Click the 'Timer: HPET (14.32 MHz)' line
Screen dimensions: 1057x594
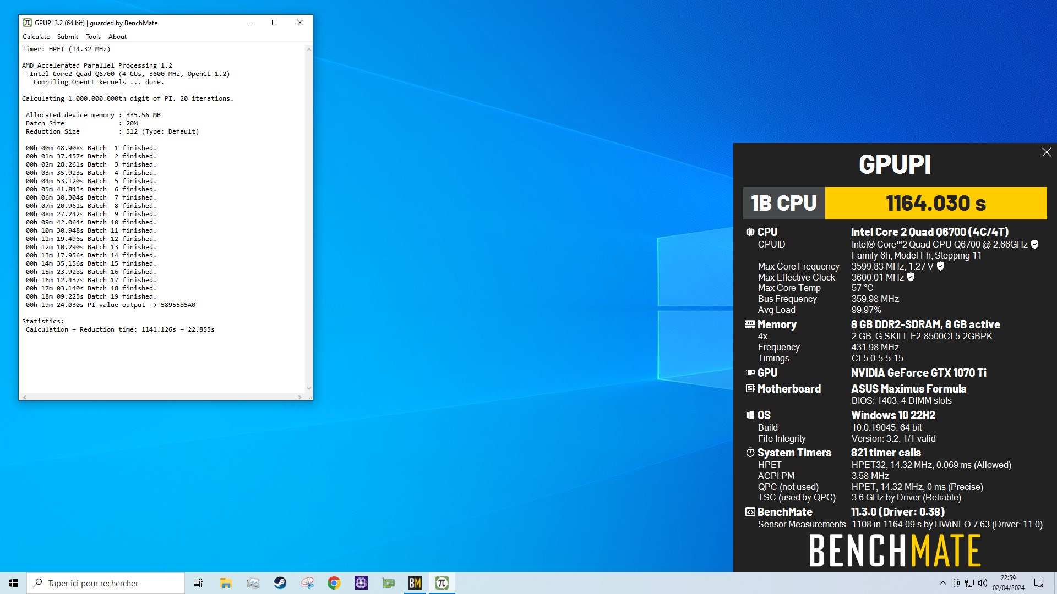[66, 49]
